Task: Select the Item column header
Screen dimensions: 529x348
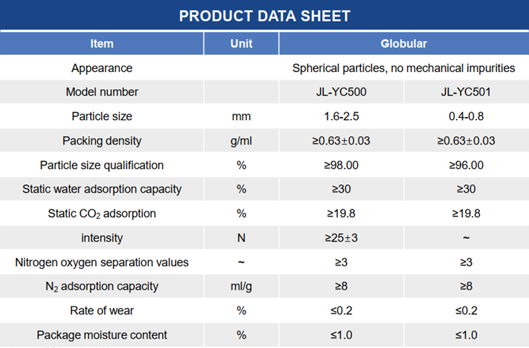Action: pyautogui.click(x=102, y=44)
